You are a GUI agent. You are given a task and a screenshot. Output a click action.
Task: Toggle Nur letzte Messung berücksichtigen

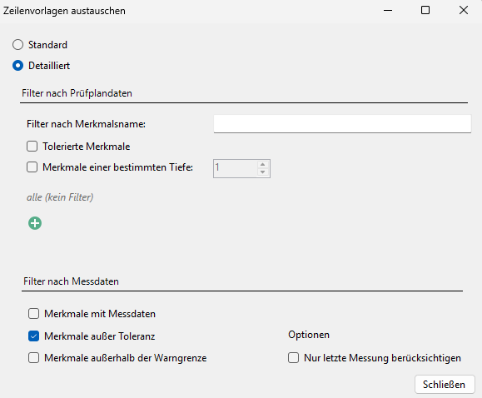point(293,358)
